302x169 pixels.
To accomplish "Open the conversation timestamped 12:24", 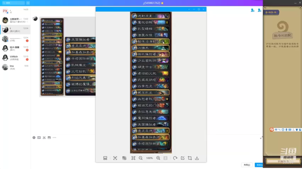I will pyautogui.click(x=15, y=39).
